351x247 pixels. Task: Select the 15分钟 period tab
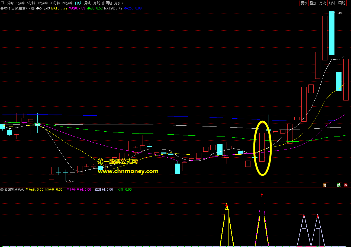(43, 3)
